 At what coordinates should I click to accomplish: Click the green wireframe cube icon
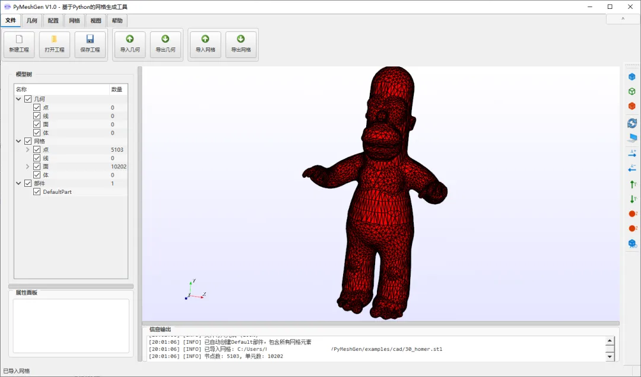(632, 91)
